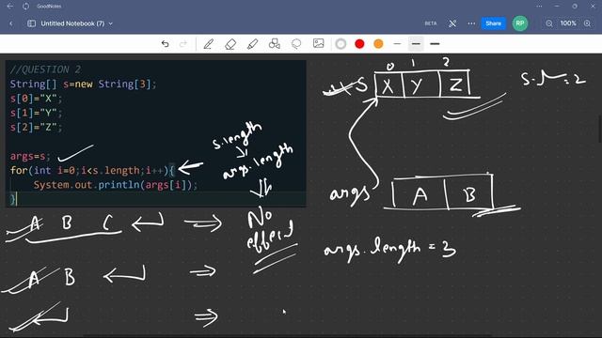Open the page thumbnails sidebar icon
The height and width of the screenshot is (338, 602).
click(x=31, y=23)
